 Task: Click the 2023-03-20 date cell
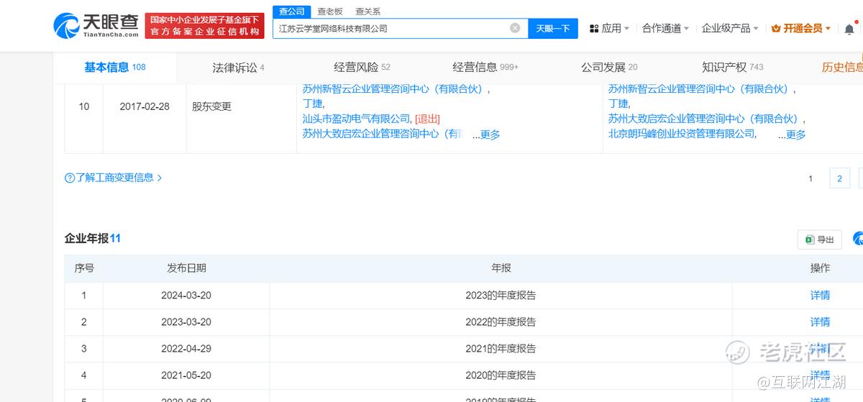point(186,321)
